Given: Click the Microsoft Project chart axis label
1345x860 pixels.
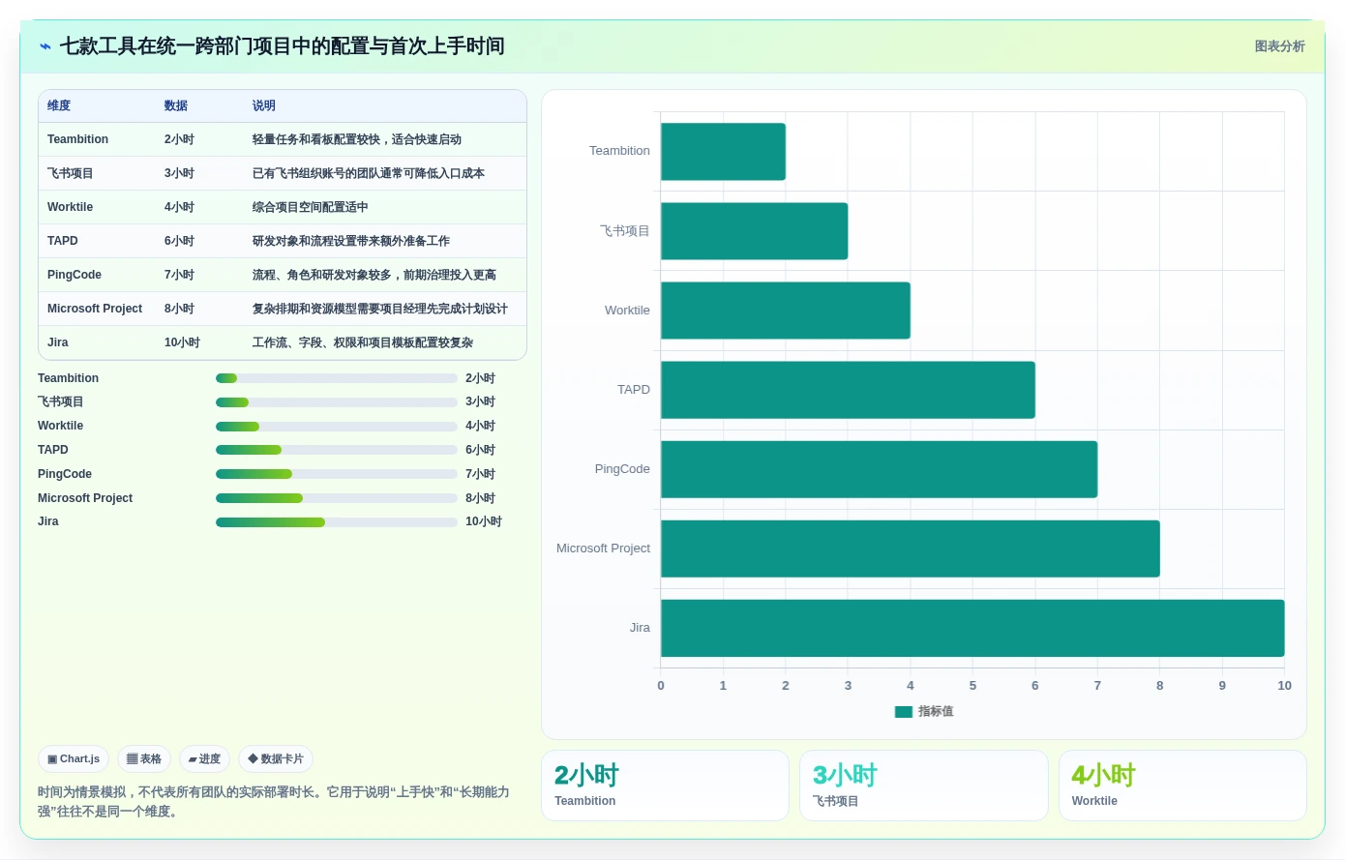Looking at the screenshot, I should point(603,549).
